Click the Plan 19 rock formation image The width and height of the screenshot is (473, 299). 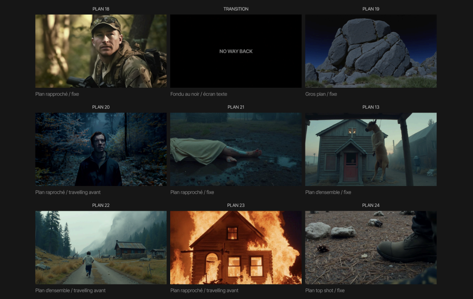(371, 51)
